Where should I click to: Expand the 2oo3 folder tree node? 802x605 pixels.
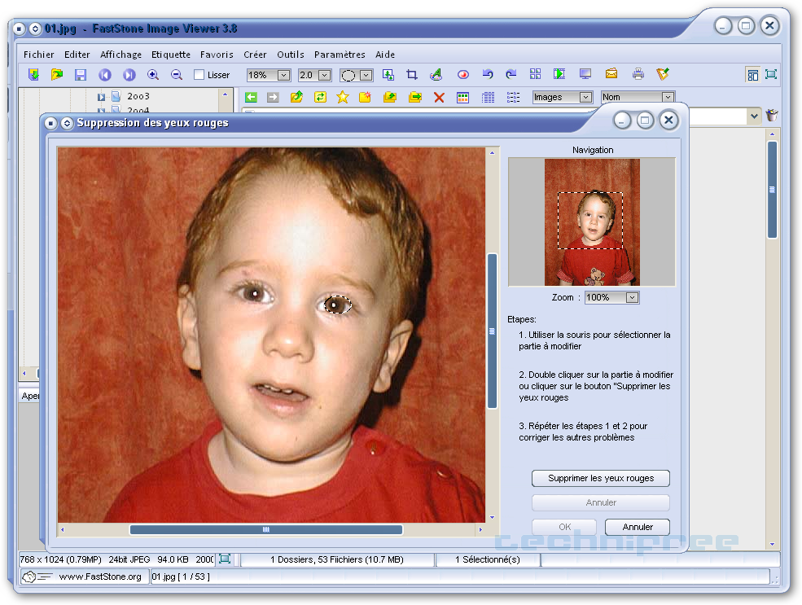click(x=102, y=97)
